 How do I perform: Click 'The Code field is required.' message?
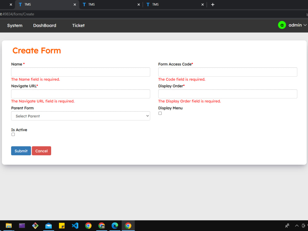click(182, 79)
